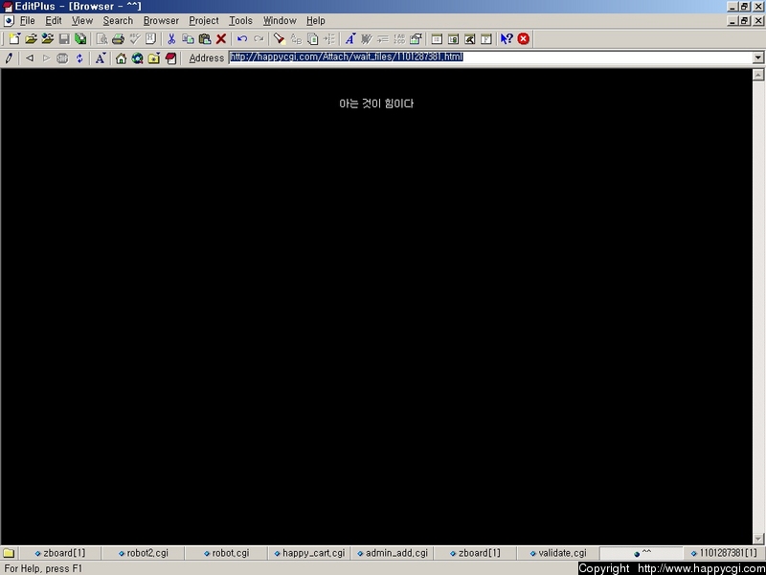
Task: Switch to the robot2.cgi document tab
Action: point(143,553)
